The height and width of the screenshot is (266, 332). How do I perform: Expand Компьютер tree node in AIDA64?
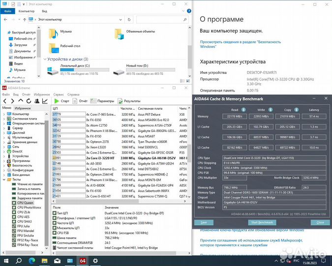[x=4, y=114]
